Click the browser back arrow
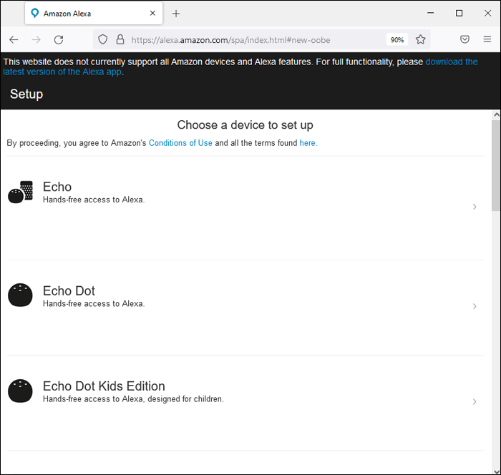Image resolution: width=501 pixels, height=475 pixels. point(14,39)
